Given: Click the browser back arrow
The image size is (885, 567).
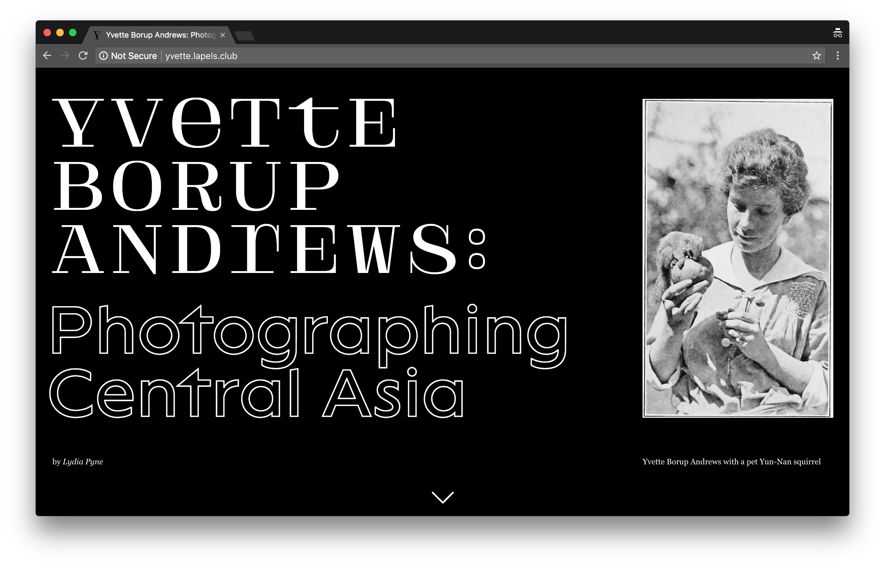Looking at the screenshot, I should pos(47,55).
